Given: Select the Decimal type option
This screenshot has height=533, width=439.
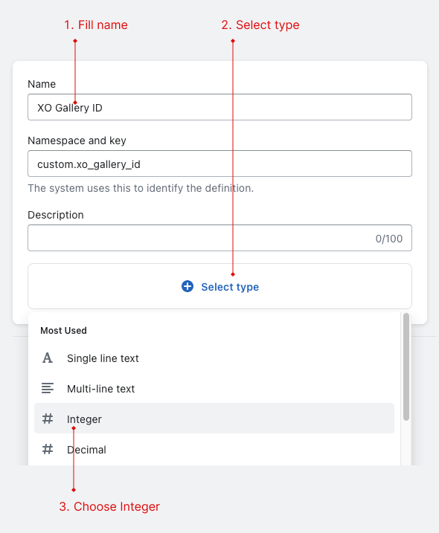Looking at the screenshot, I should coord(214,450).
